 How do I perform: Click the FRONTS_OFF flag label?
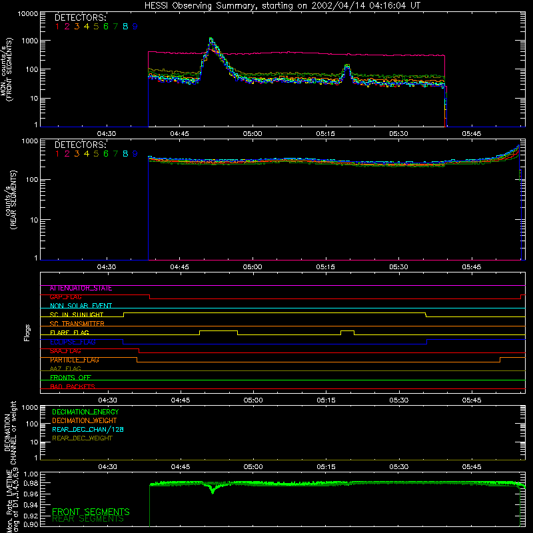[71, 378]
